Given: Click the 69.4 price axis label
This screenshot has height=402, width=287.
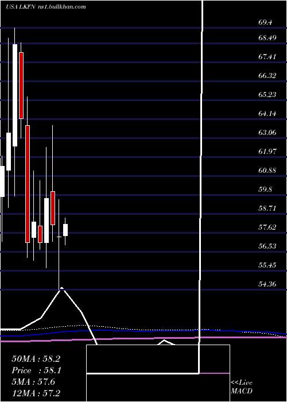Looking at the screenshot, I should (x=265, y=22).
